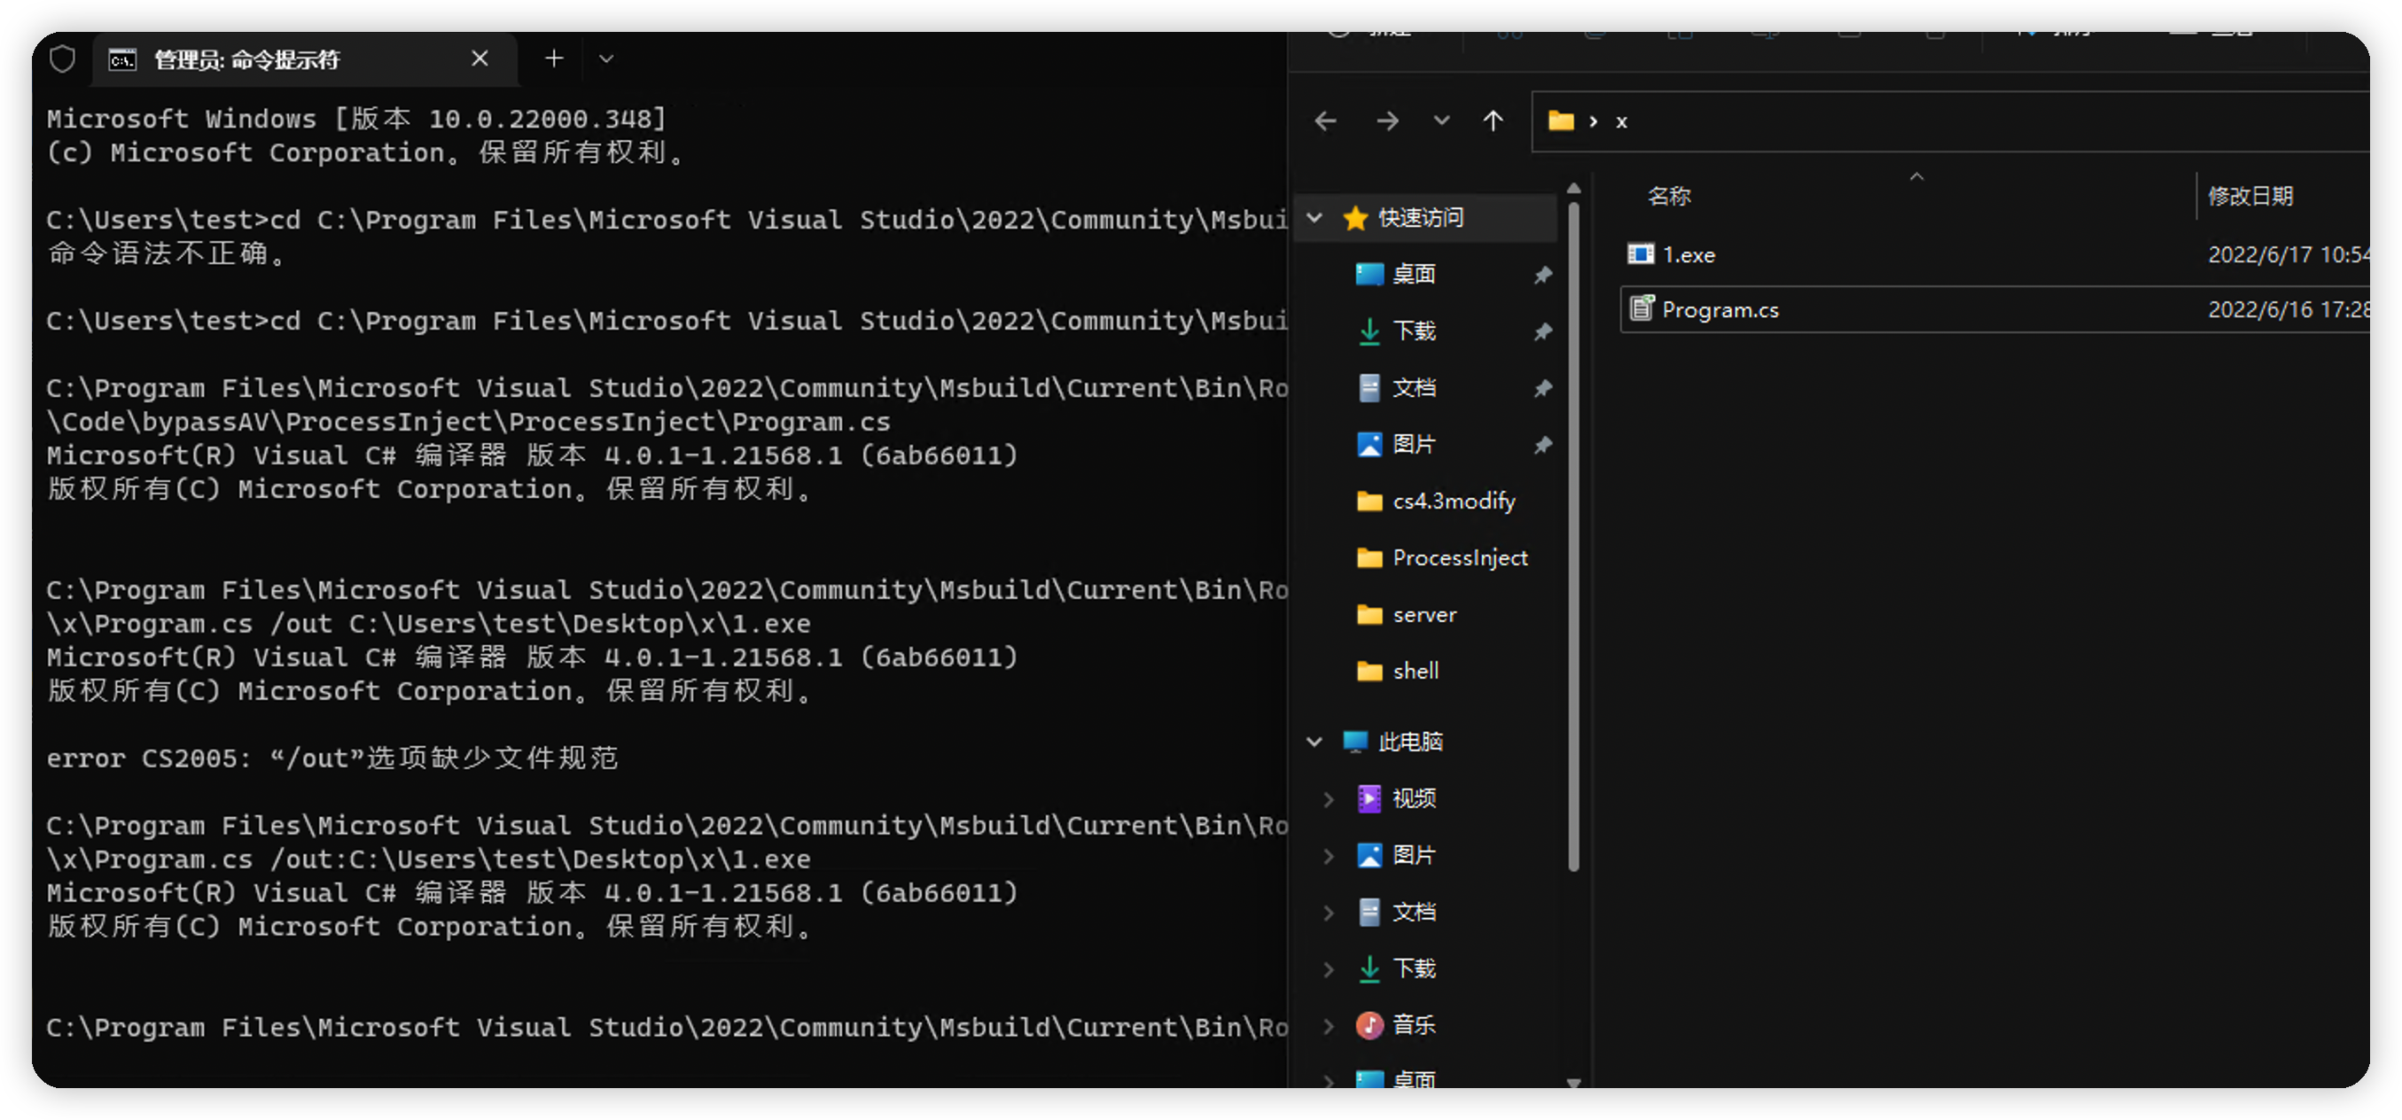Click the address bar path field
This screenshot has width=2402, height=1120.
pyautogui.click(x=1958, y=121)
